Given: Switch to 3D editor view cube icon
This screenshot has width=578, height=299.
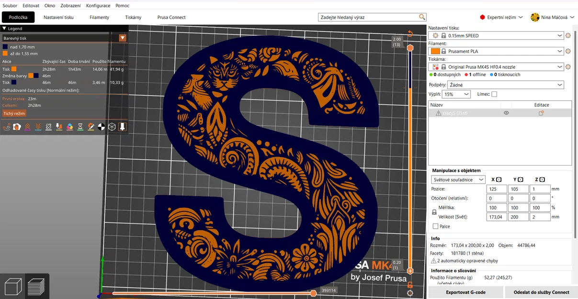Looking at the screenshot, I should pos(12,287).
